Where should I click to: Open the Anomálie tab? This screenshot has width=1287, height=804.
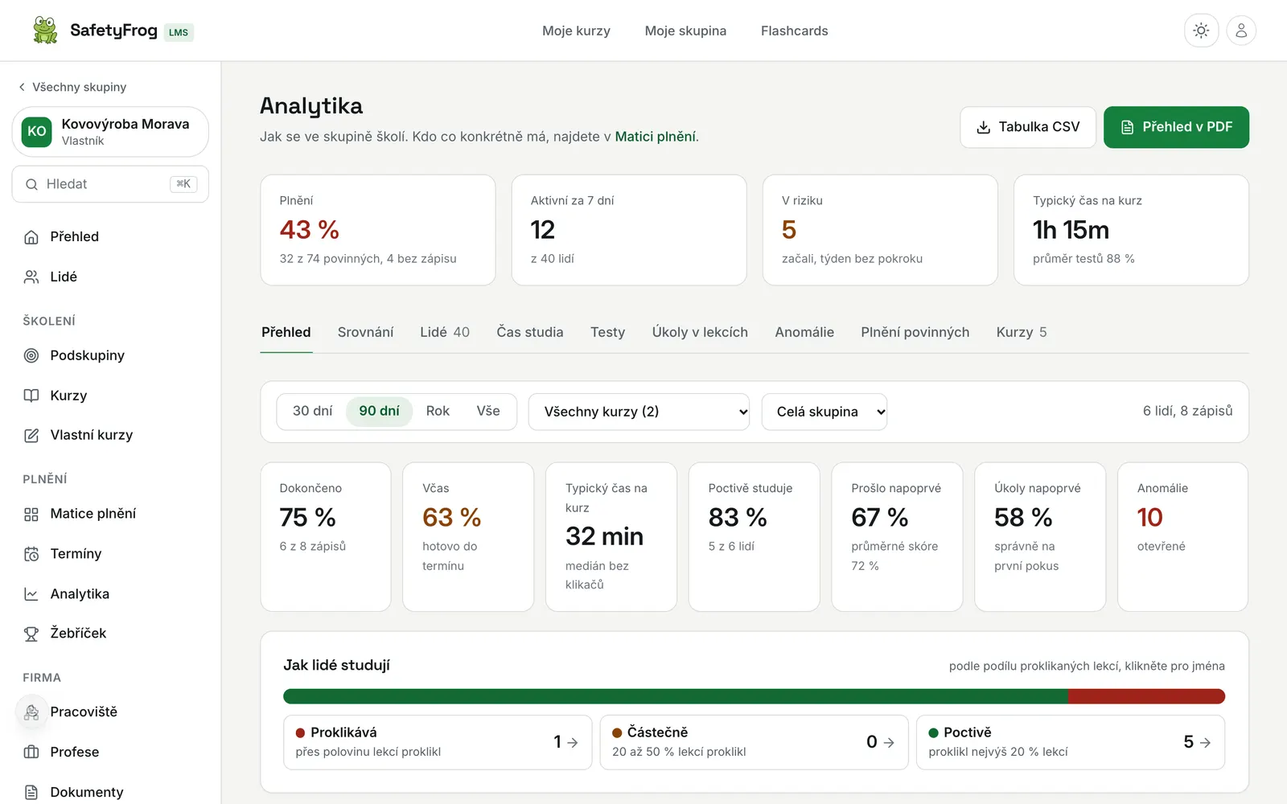804,332
